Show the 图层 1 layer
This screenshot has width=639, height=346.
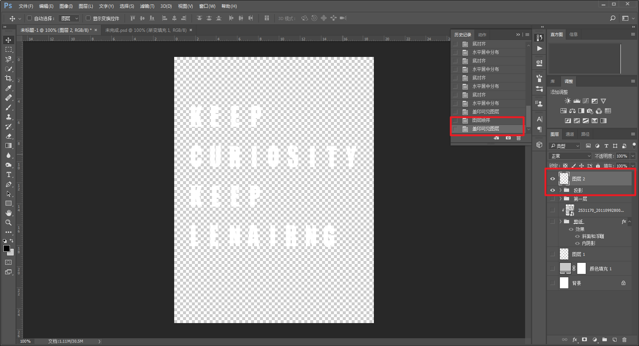tap(552, 254)
